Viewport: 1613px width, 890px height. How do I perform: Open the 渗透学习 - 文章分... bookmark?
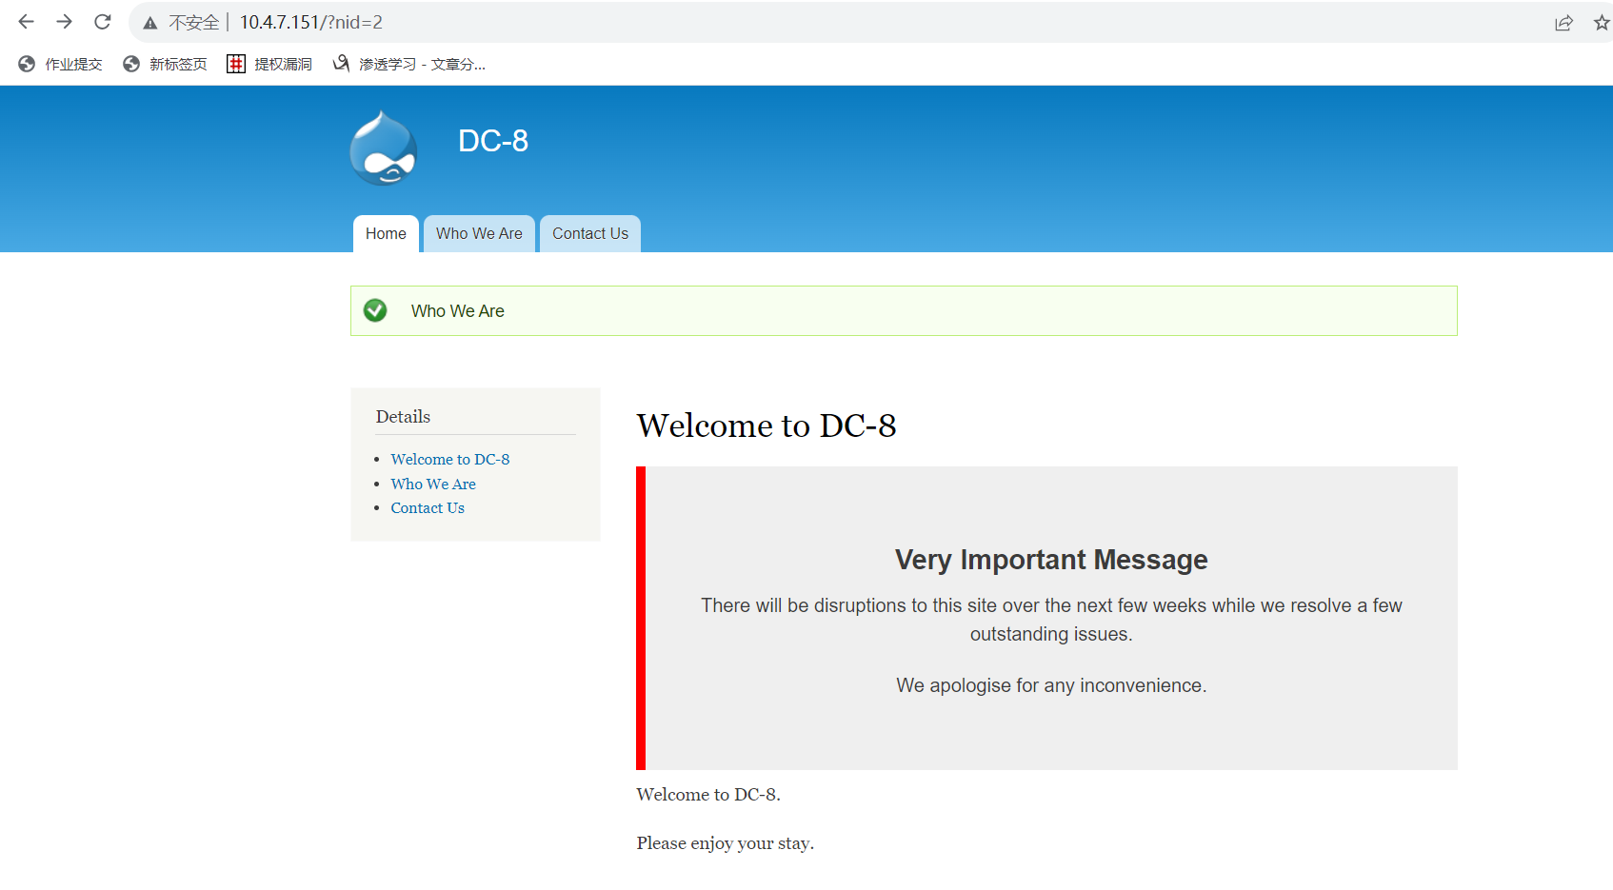click(x=408, y=64)
